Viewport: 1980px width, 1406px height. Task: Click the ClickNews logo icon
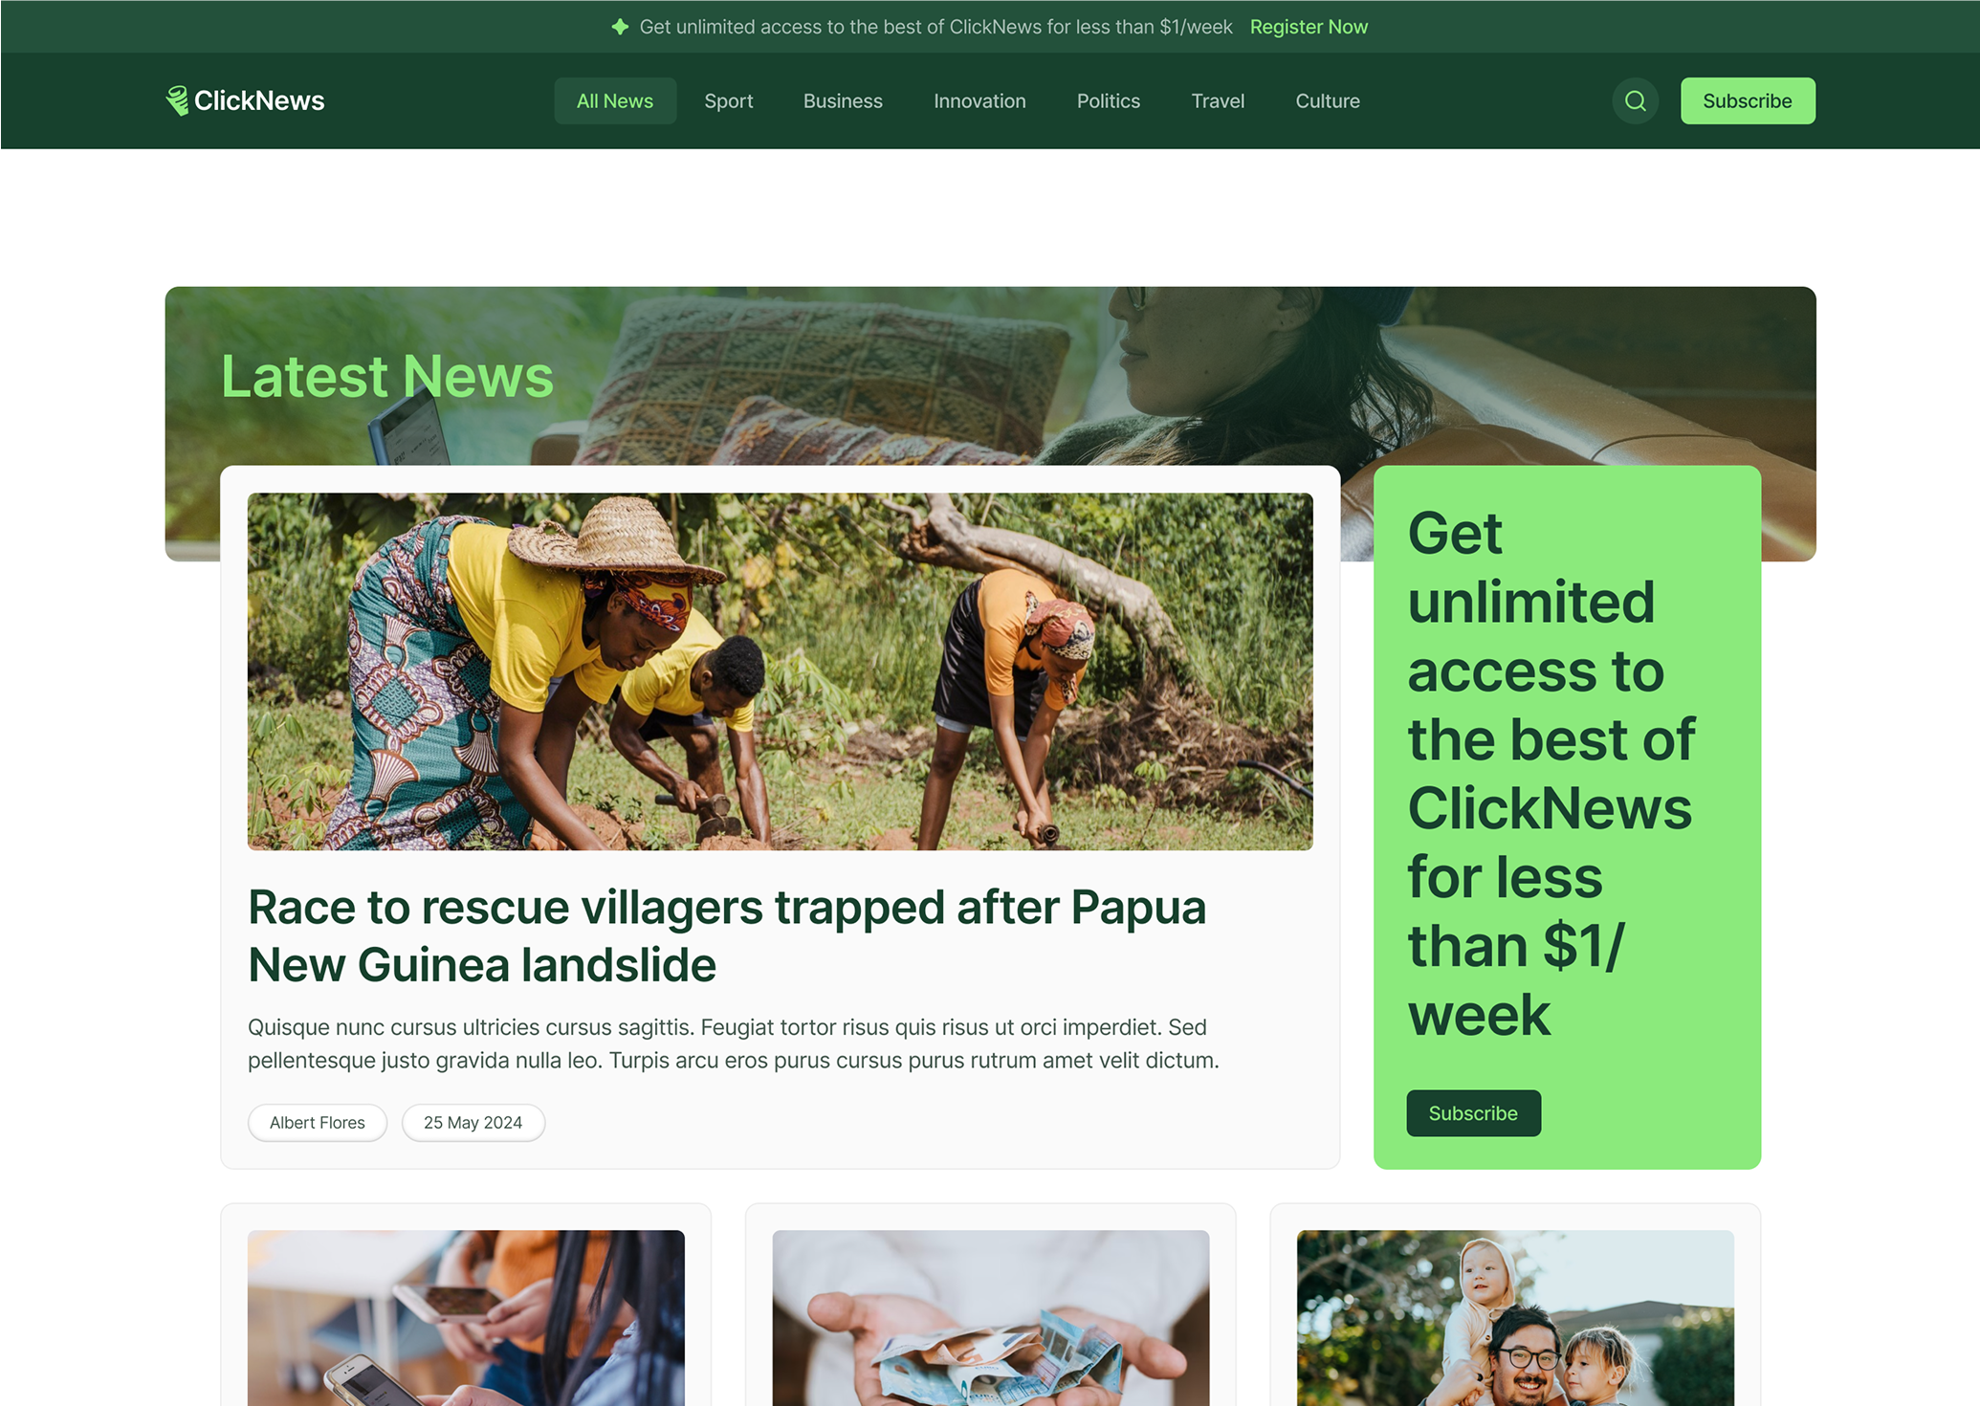click(177, 100)
